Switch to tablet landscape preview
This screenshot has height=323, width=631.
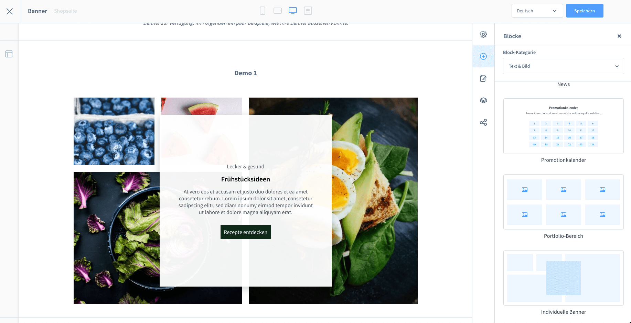click(278, 11)
